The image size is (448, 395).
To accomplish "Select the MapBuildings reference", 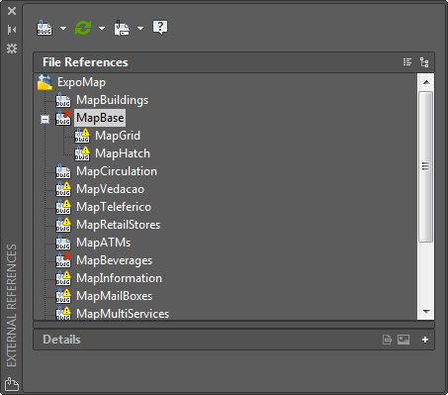I will 113,100.
